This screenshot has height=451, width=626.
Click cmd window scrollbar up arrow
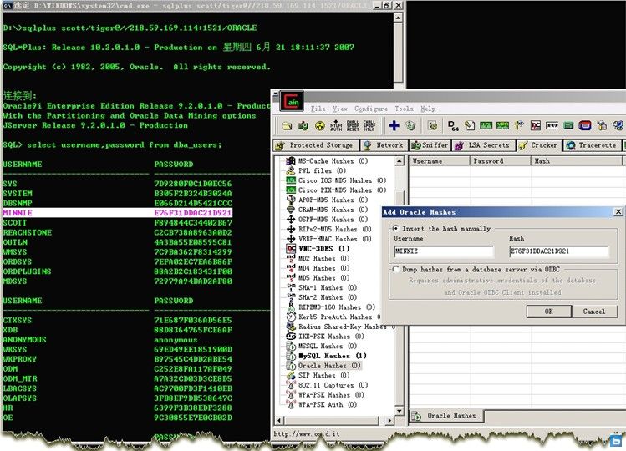[x=398, y=18]
